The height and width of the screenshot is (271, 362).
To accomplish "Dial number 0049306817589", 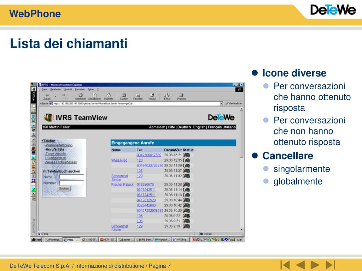I will click(x=149, y=155).
